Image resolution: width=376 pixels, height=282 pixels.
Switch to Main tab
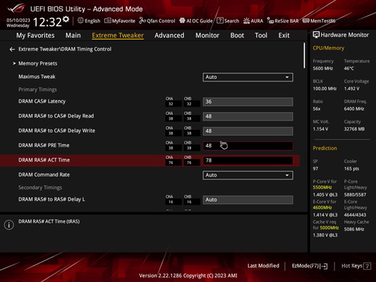tap(73, 35)
